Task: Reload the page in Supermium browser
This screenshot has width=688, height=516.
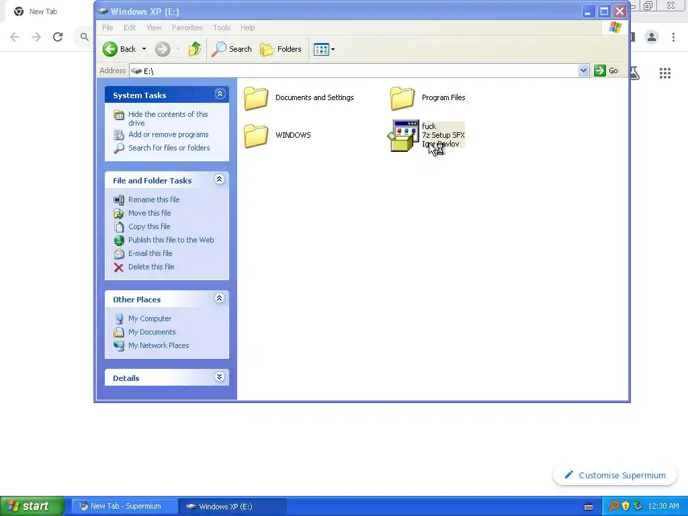Action: pyautogui.click(x=58, y=37)
